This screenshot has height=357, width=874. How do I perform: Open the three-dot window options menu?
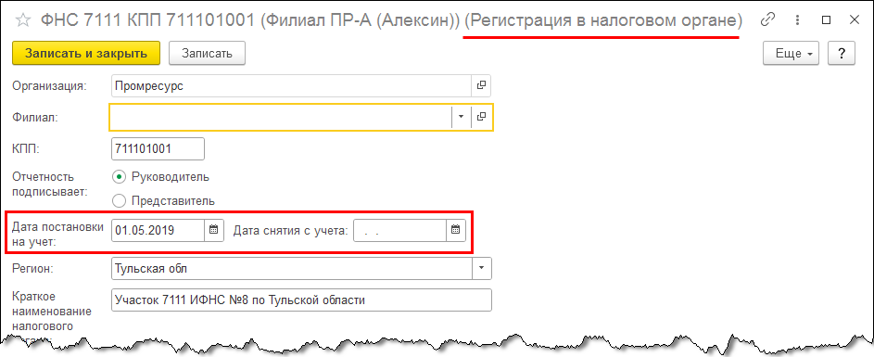[798, 20]
